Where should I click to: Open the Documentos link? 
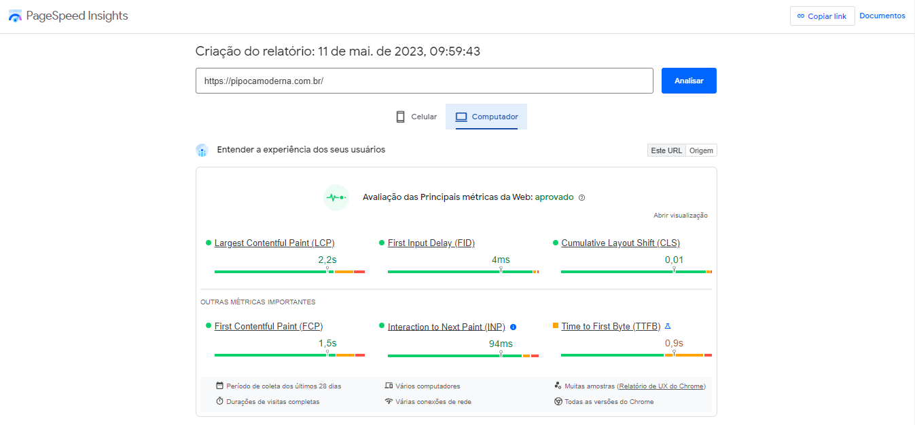coord(882,16)
